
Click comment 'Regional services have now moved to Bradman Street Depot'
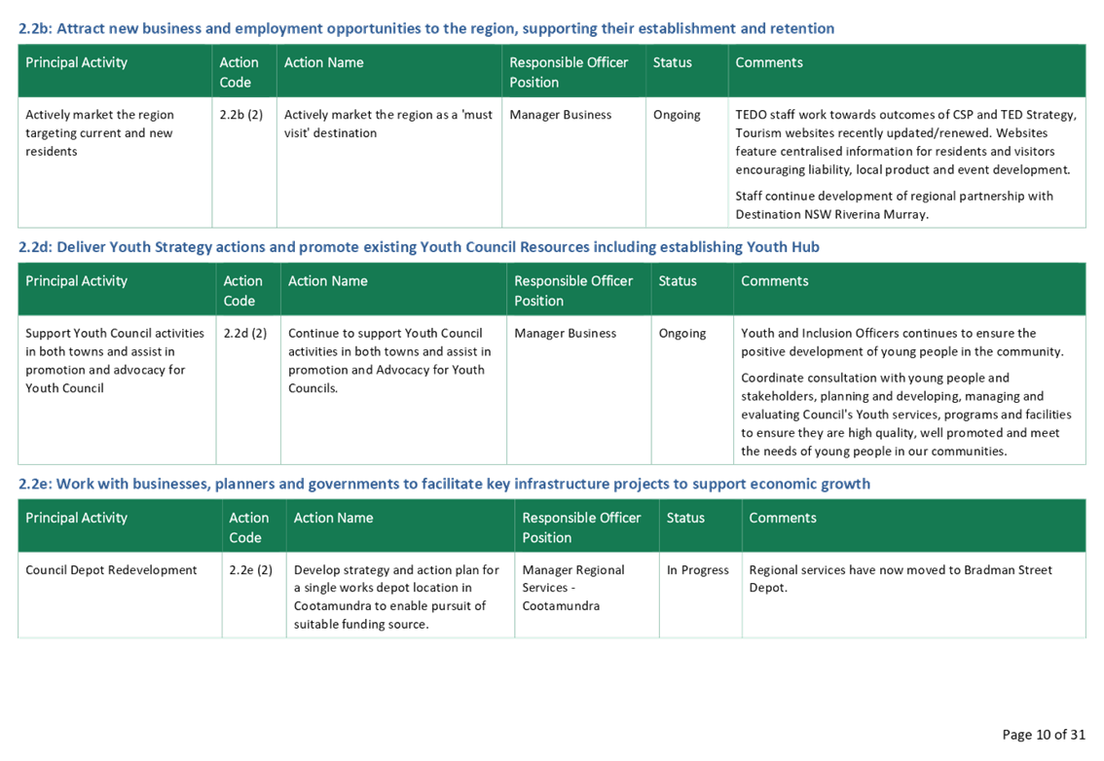pyautogui.click(x=901, y=579)
